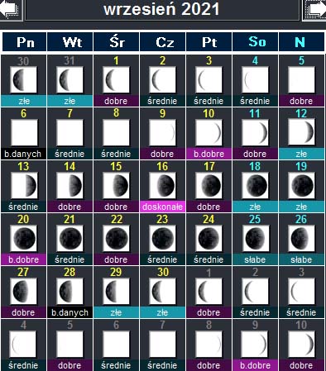
Task: Select day number 29
Action: (116, 272)
